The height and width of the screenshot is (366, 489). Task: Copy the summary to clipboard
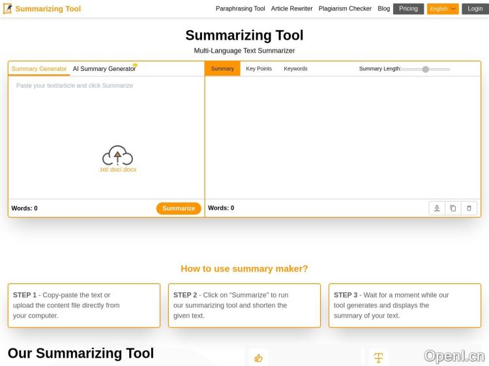[453, 208]
